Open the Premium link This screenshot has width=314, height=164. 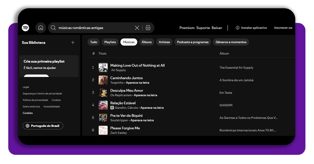click(x=187, y=28)
